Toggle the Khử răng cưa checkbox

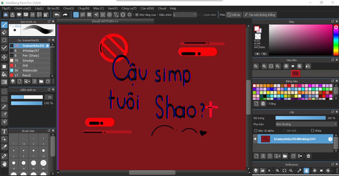tap(137, 15)
